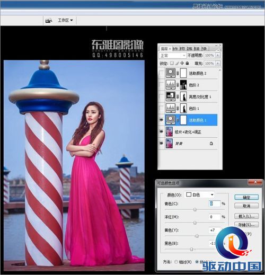Click the 色阶 1 levels adjustment icon

(x=171, y=108)
